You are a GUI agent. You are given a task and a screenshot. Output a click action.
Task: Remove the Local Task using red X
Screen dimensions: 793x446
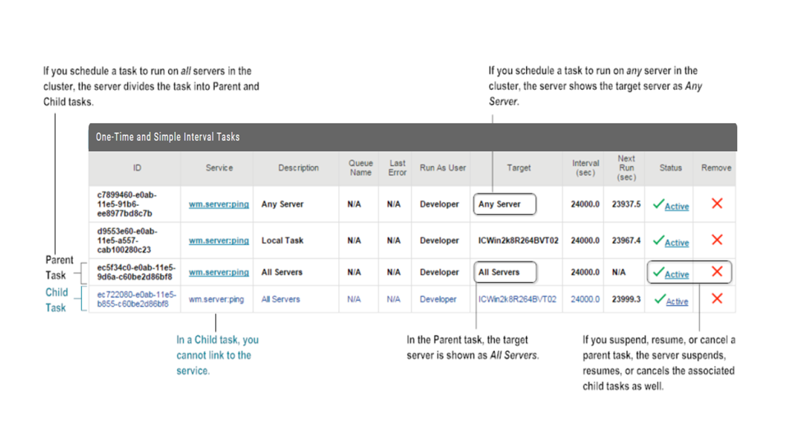717,240
